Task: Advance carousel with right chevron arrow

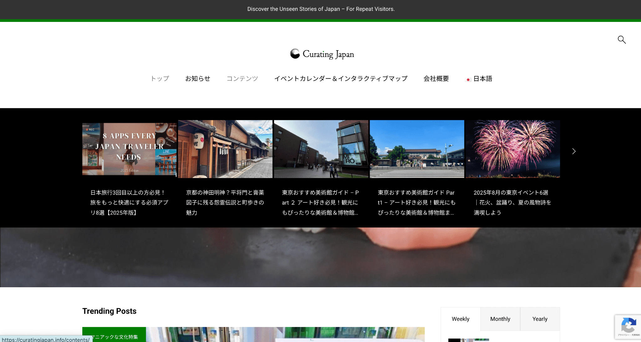Action: pyautogui.click(x=574, y=151)
